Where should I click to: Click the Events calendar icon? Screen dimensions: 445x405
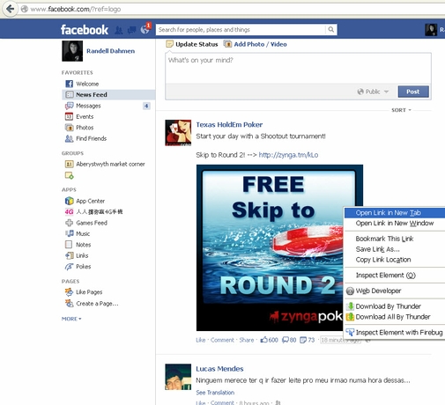[x=69, y=116]
